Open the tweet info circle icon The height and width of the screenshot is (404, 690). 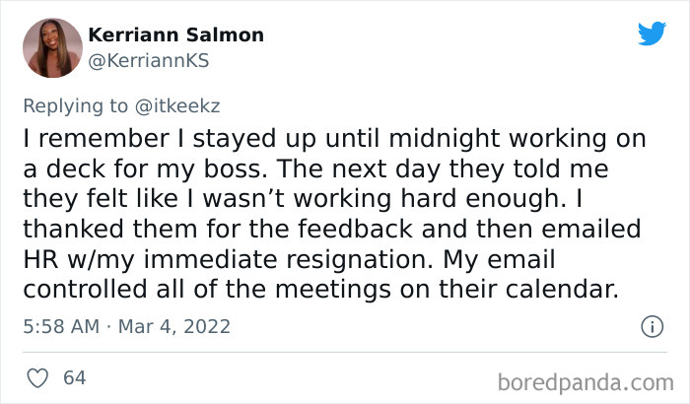651,325
